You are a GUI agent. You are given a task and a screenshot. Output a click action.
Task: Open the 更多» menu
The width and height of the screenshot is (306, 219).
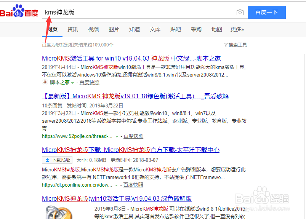click(237, 29)
